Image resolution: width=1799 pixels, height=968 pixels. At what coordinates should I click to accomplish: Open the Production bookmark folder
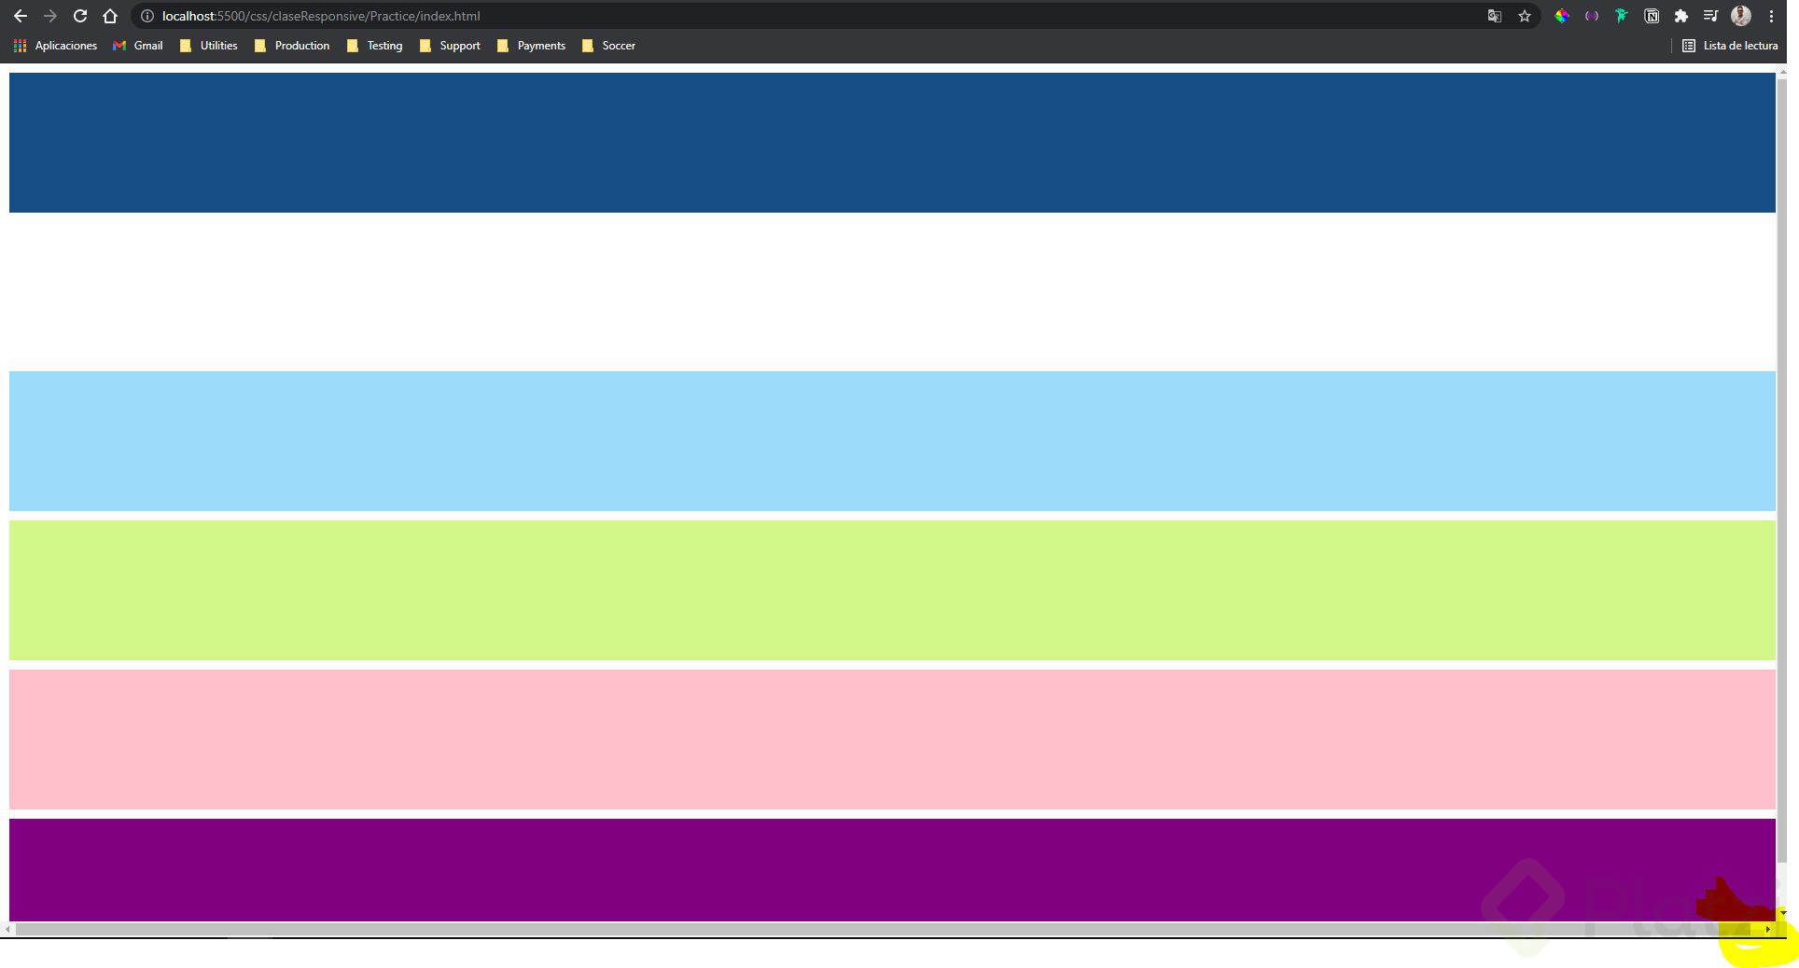[x=292, y=46]
